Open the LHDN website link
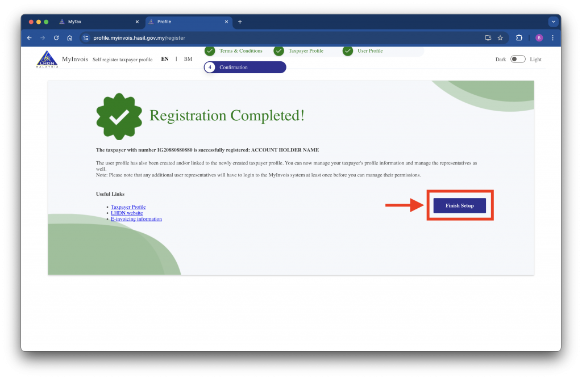The width and height of the screenshot is (582, 379). point(127,213)
